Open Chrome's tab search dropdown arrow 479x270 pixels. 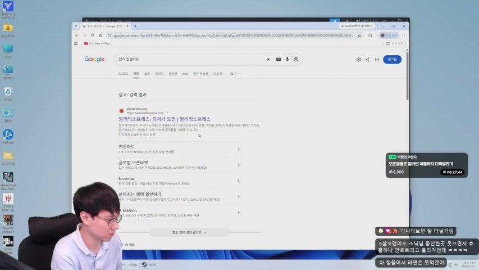pyautogui.click(x=76, y=26)
